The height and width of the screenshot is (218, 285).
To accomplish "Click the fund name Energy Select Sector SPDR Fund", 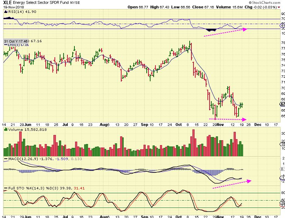I will [41, 2].
